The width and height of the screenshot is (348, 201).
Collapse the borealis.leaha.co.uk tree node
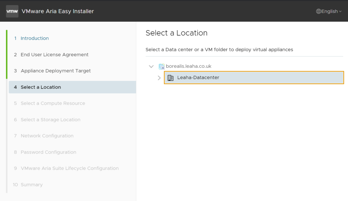point(151,66)
